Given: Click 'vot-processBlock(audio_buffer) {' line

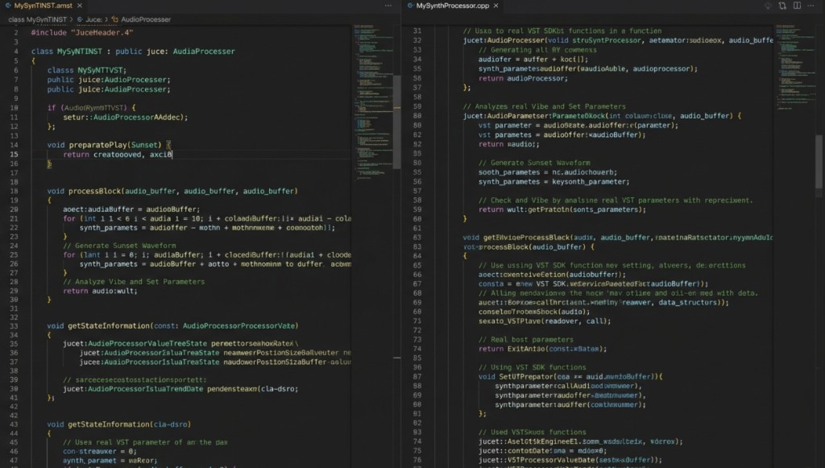Looking at the screenshot, I should [x=529, y=247].
